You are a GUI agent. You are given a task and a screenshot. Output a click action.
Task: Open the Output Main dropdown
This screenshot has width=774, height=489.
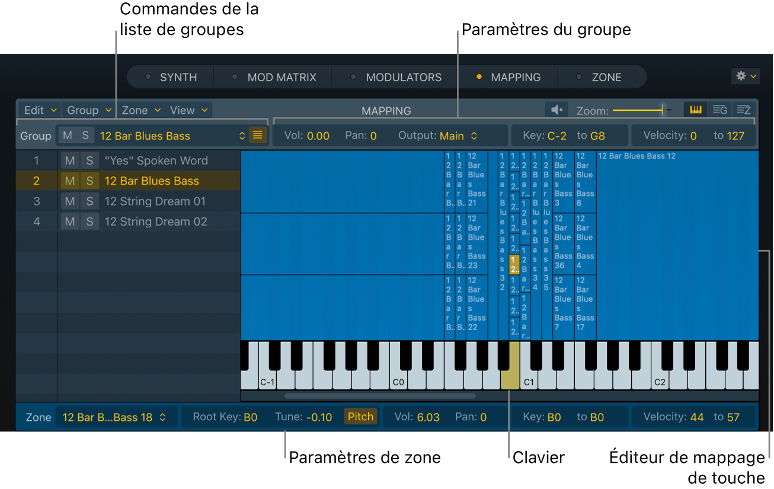point(458,136)
